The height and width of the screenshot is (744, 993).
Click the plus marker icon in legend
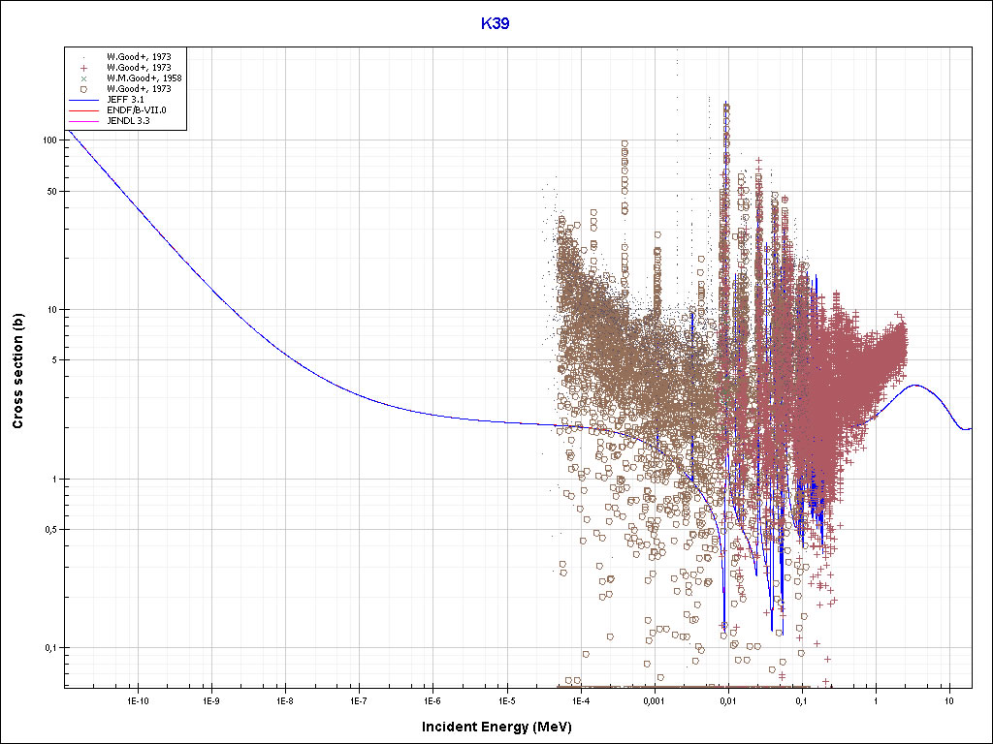84,67
